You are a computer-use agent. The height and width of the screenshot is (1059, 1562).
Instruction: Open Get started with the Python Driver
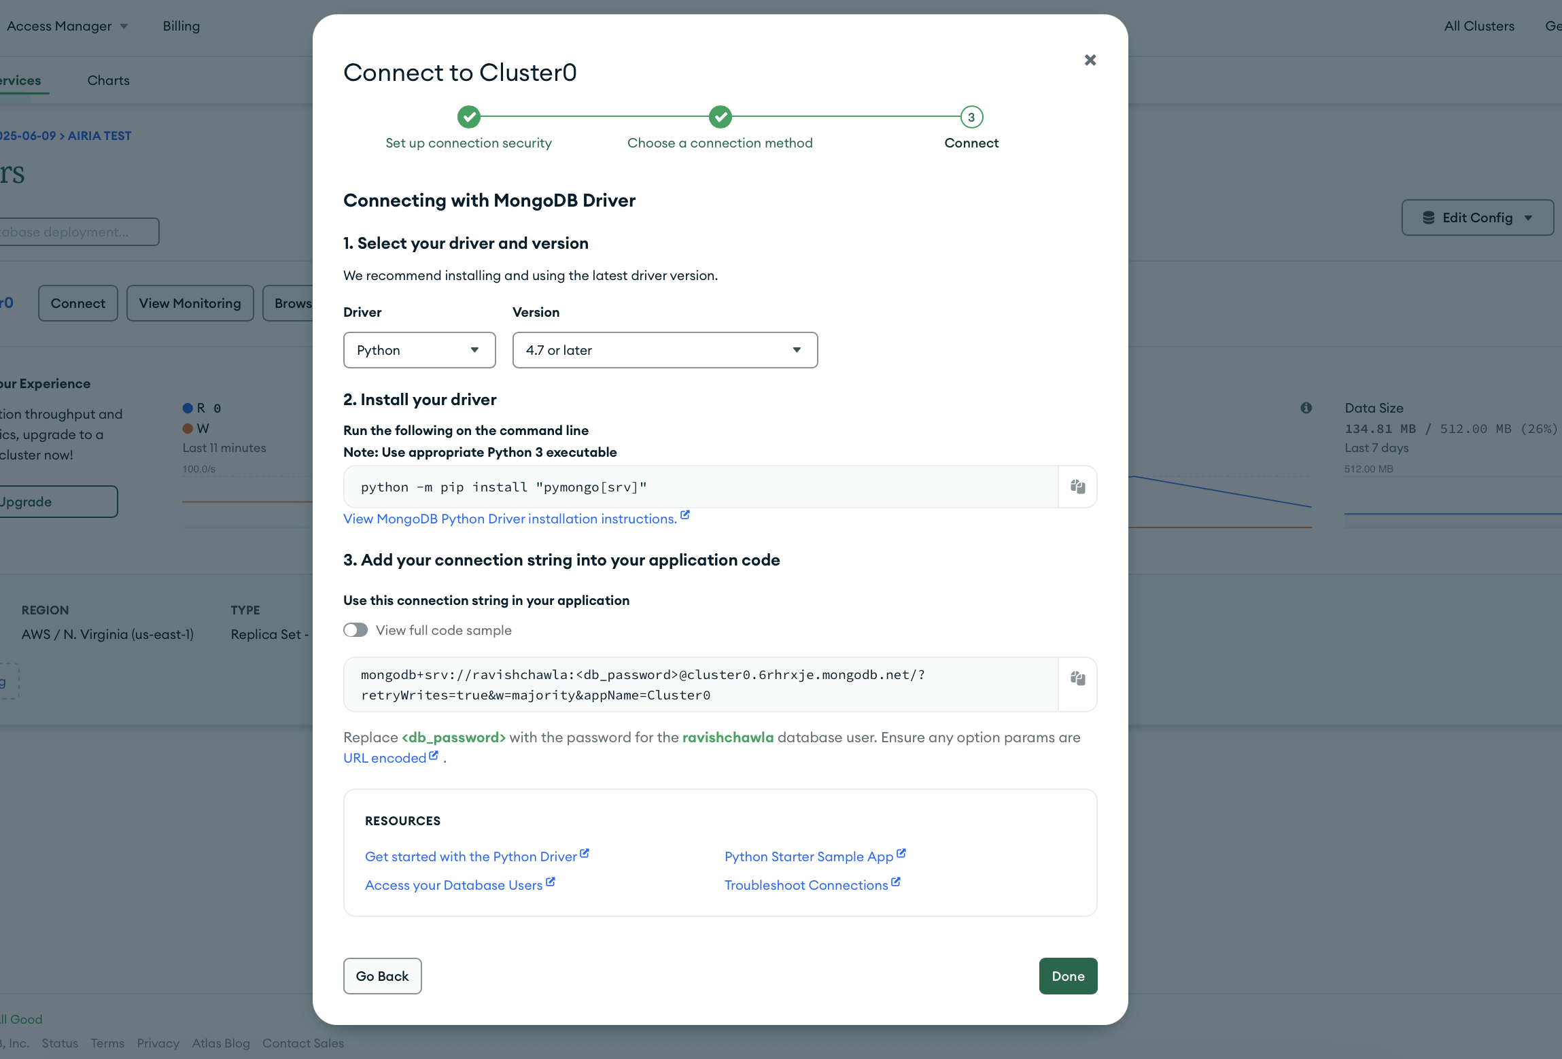click(470, 856)
